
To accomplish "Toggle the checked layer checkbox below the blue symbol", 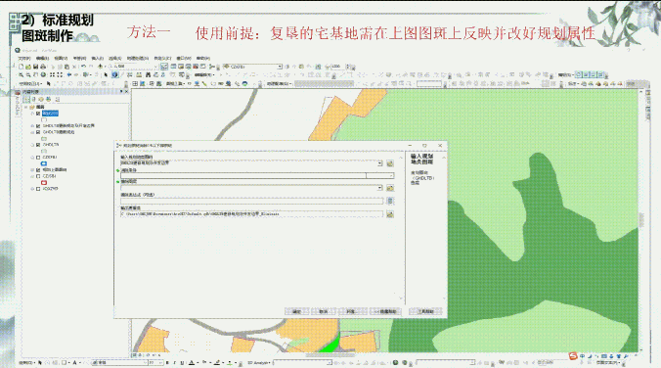I will coord(38,169).
